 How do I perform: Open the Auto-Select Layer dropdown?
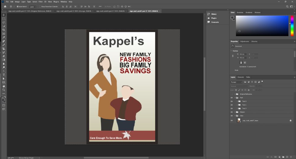click(33, 7)
